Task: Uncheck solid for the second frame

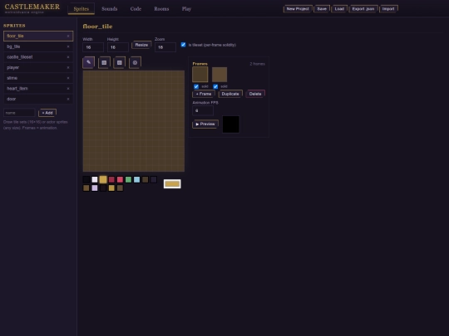Action: point(215,86)
